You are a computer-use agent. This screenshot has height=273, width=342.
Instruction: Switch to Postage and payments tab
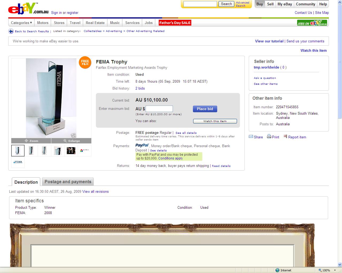[x=68, y=182]
